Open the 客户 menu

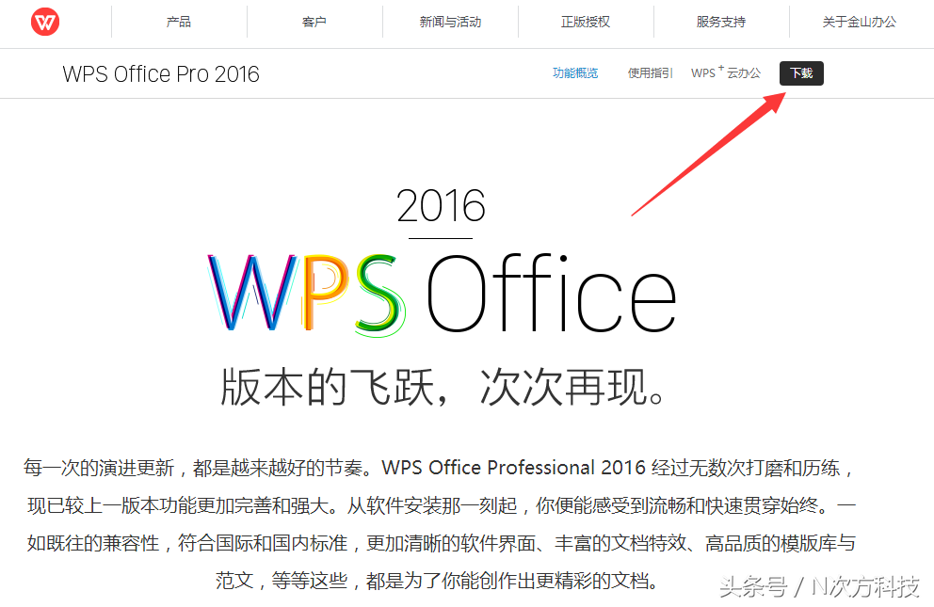click(314, 22)
